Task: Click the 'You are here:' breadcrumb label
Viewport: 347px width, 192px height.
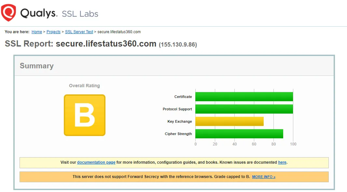Action: [x=17, y=32]
